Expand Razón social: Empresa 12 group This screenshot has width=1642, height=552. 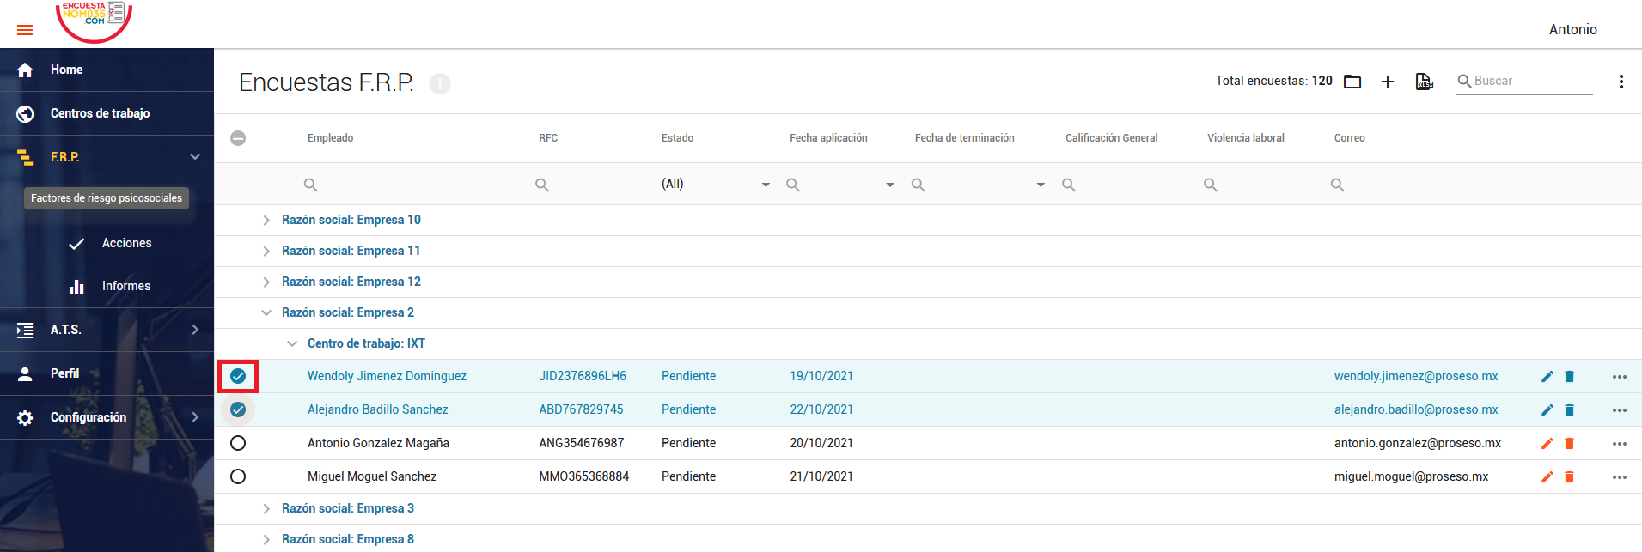(x=266, y=282)
